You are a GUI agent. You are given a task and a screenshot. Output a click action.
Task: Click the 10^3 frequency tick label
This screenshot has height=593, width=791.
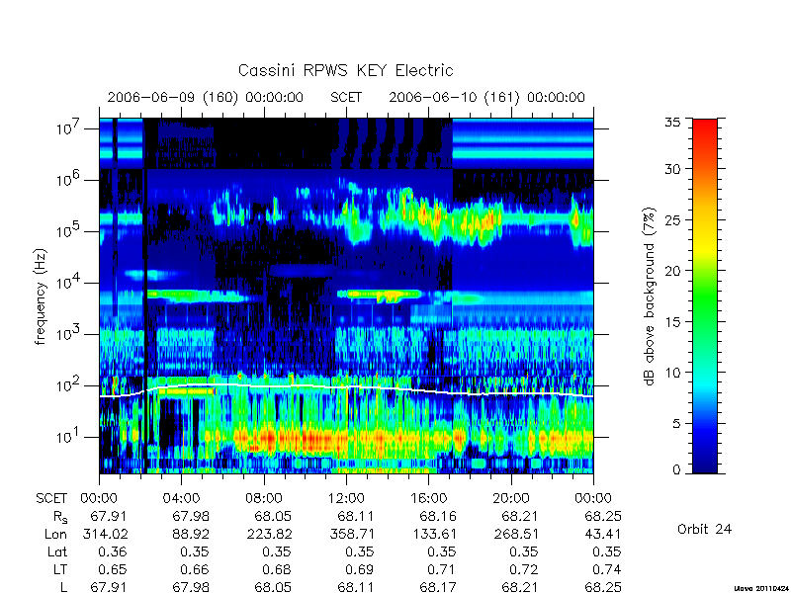click(x=68, y=334)
